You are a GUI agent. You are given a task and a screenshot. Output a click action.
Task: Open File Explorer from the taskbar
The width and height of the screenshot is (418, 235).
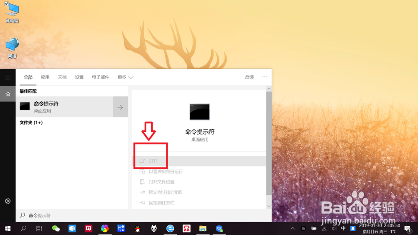[203, 228]
